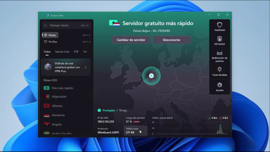
Task: Open the NetShield shield icon
Action: click(220, 25)
